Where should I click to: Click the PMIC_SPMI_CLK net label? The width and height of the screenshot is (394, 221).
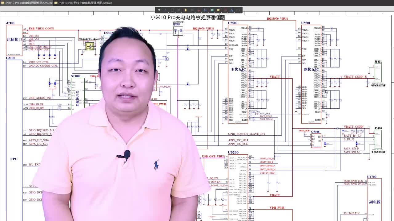click(353, 181)
